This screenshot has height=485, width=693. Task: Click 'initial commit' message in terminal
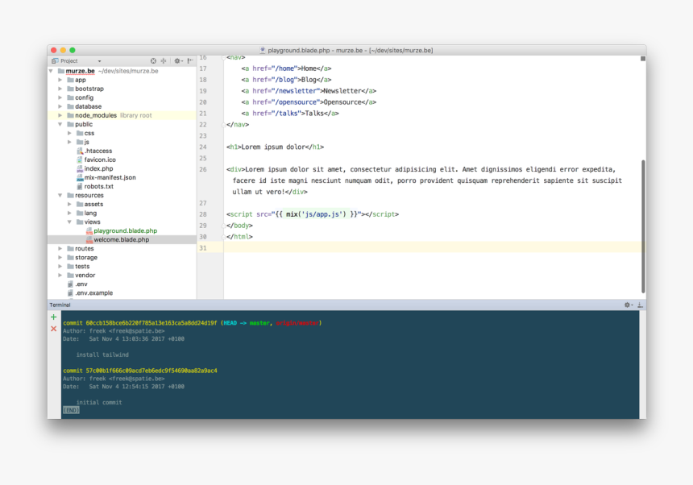coord(99,402)
